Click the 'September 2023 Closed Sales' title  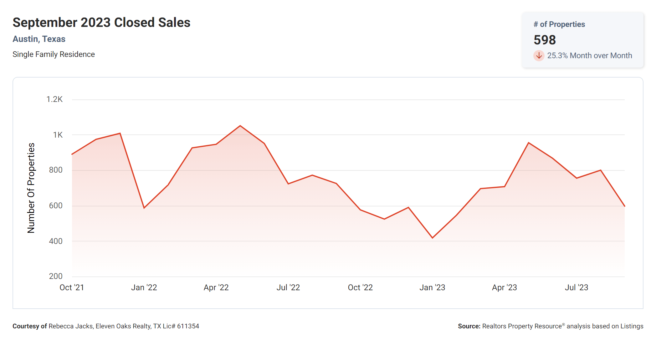[x=101, y=23]
